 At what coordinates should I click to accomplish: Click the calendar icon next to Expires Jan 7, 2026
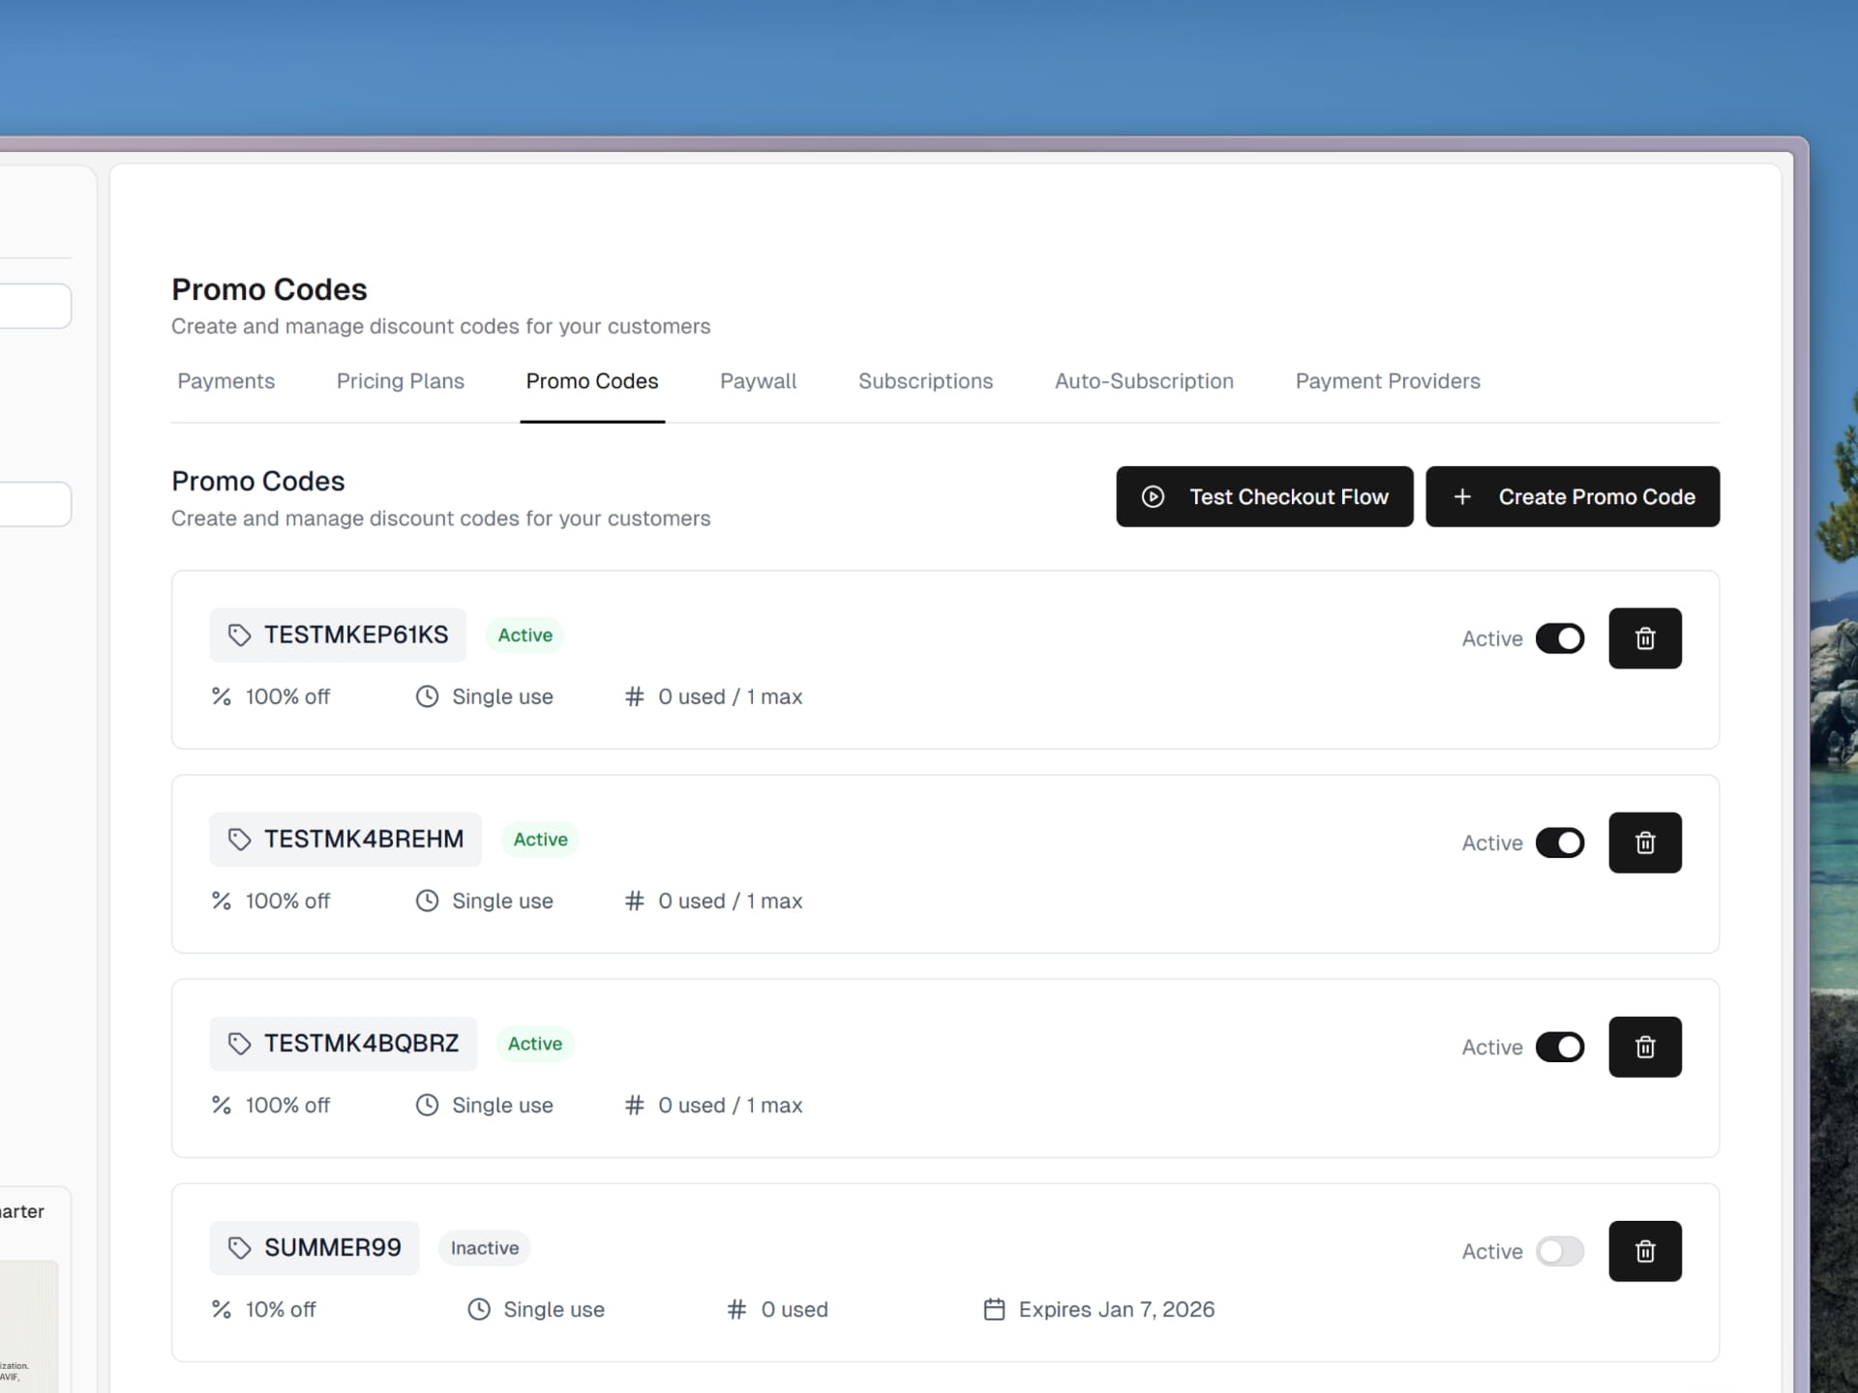pyautogui.click(x=995, y=1310)
